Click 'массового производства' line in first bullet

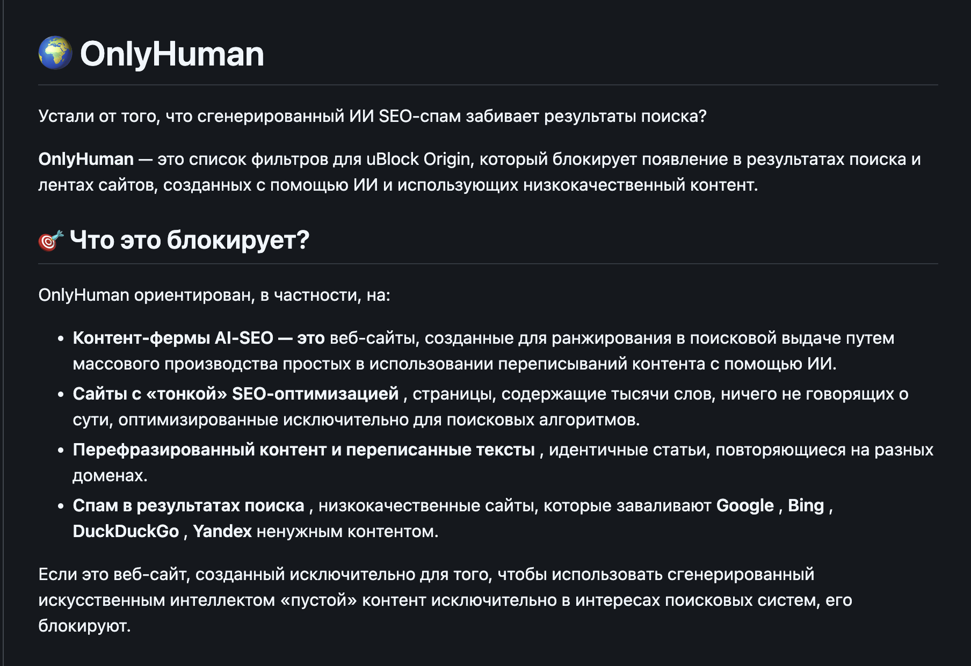click(x=455, y=364)
